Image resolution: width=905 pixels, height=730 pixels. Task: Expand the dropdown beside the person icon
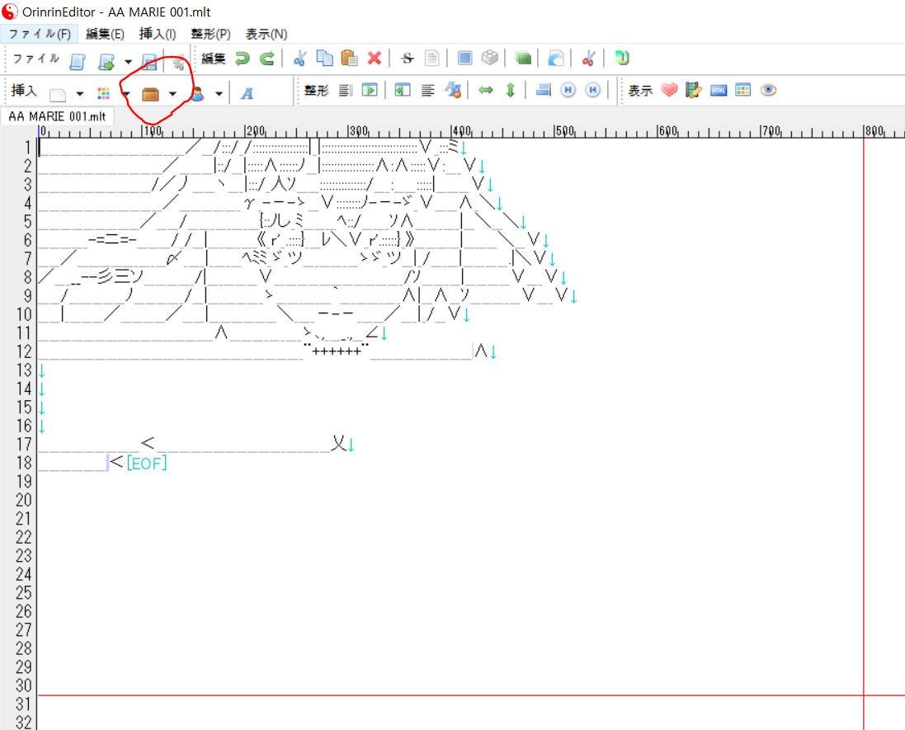click(x=219, y=94)
